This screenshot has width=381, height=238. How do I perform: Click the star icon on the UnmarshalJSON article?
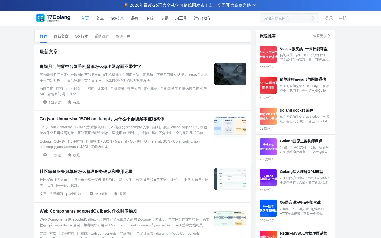(x=70, y=155)
